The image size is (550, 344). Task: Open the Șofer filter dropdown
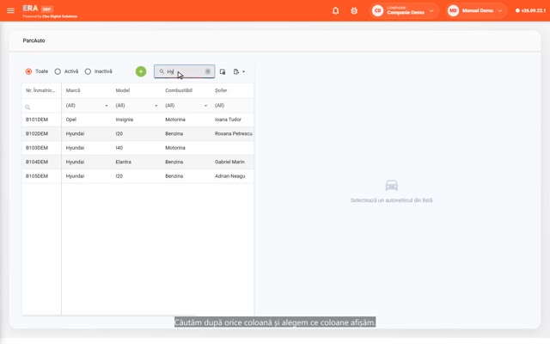tap(233, 106)
